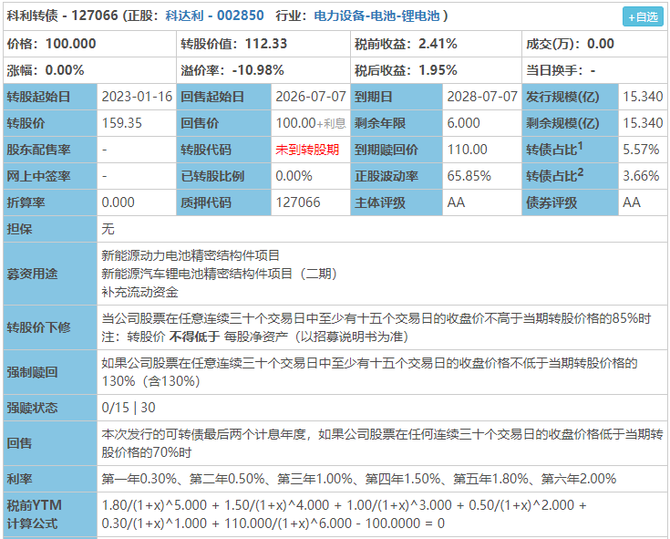Click the 债券评级 header cell
This screenshot has width=670, height=539.
(570, 202)
